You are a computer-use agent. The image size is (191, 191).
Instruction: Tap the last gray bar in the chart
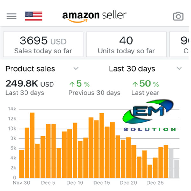(x=177, y=169)
